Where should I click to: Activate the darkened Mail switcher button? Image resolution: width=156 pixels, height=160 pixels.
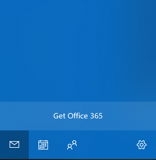14,145
